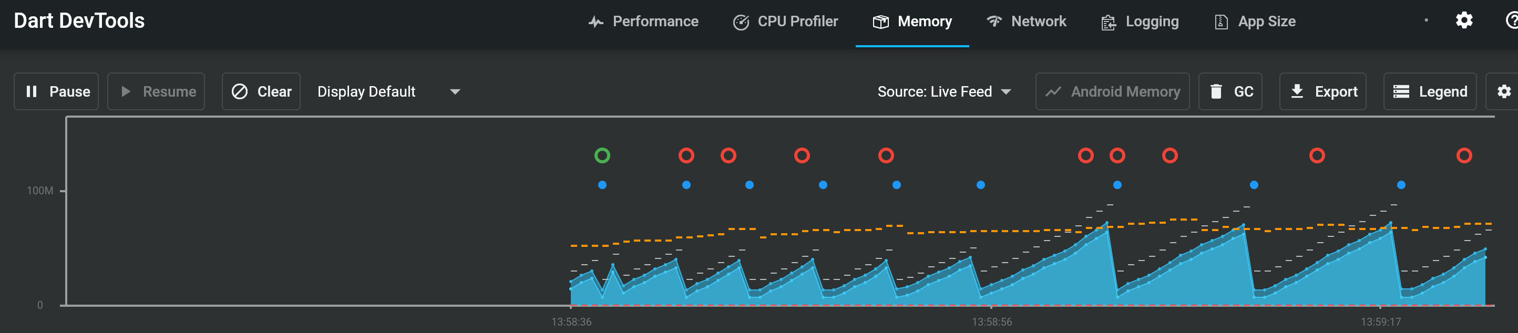Switch to the CPU Profiler tab
Screen dimensions: 1518x333
[x=785, y=22]
